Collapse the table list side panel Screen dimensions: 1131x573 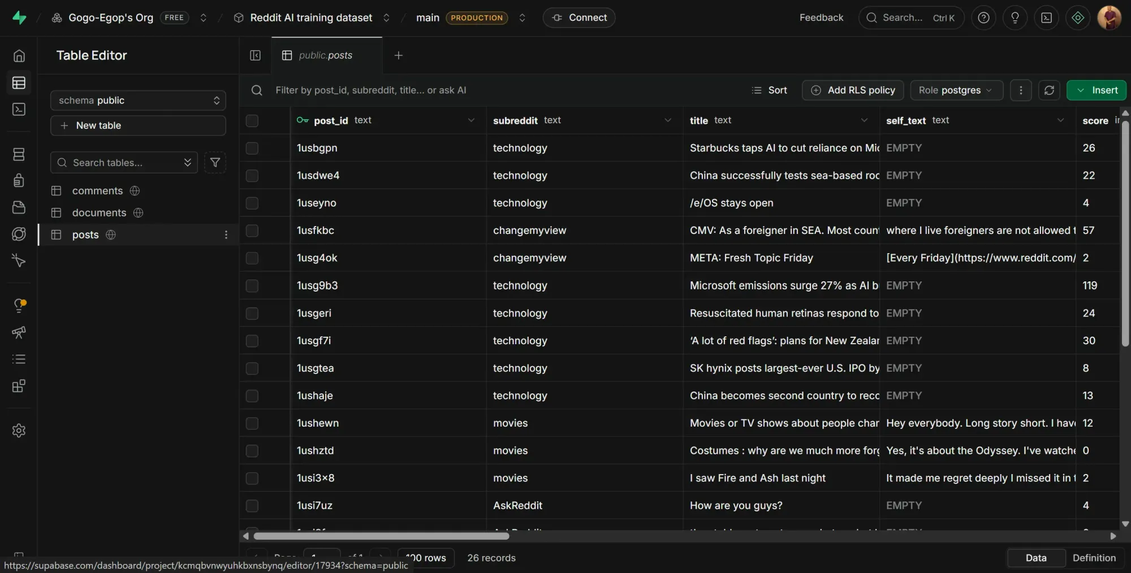click(255, 55)
